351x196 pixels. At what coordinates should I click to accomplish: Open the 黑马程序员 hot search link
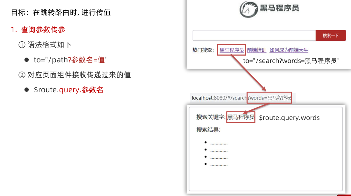(232, 50)
